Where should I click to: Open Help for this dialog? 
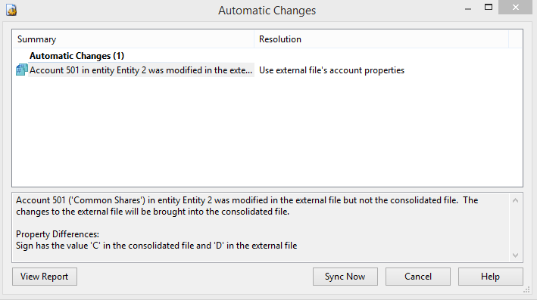tap(491, 277)
